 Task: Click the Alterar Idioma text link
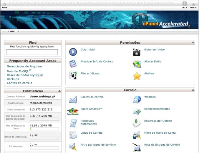click(90, 73)
